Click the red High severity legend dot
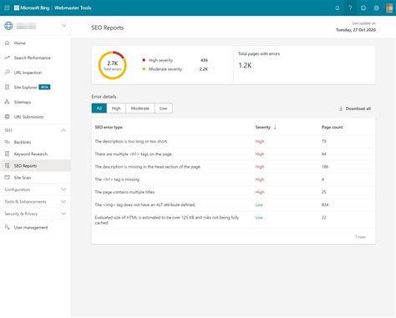The image size is (396, 318). click(144, 60)
